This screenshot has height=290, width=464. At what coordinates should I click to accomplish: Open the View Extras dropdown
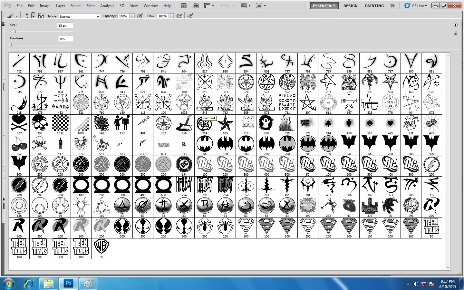(209, 5)
